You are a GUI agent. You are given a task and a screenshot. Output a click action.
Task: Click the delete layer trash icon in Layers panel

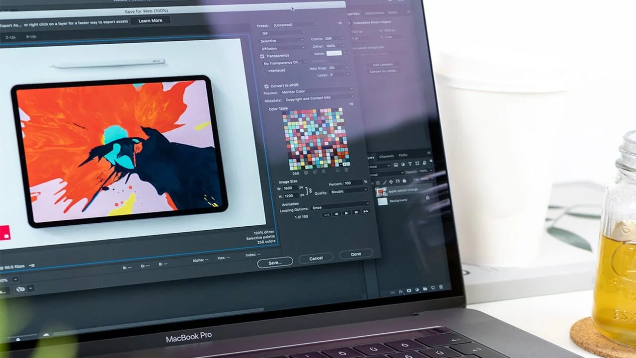(x=441, y=286)
